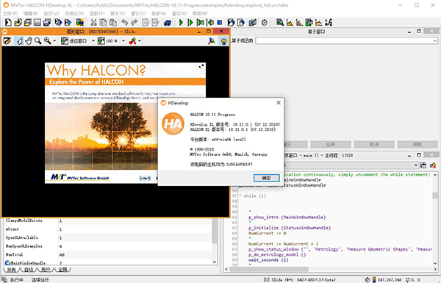Click the program window vertical scrollbar thumb
This screenshot has height=283, width=441.
[435, 196]
